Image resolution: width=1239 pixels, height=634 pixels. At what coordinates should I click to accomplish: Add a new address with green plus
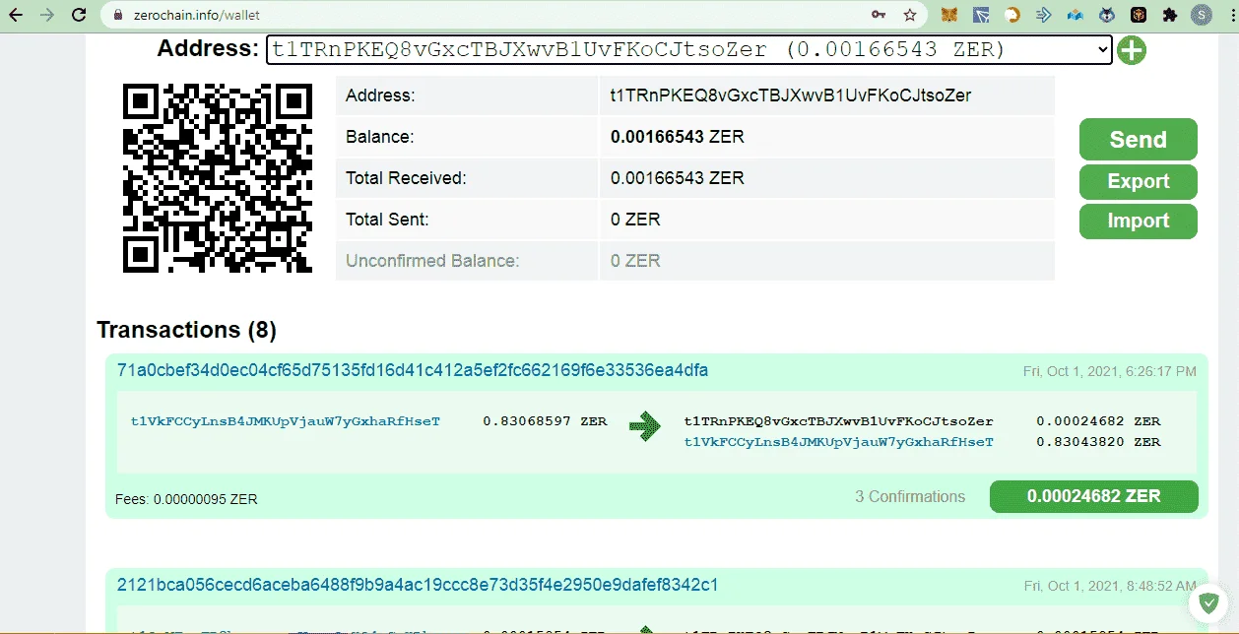[x=1132, y=50]
